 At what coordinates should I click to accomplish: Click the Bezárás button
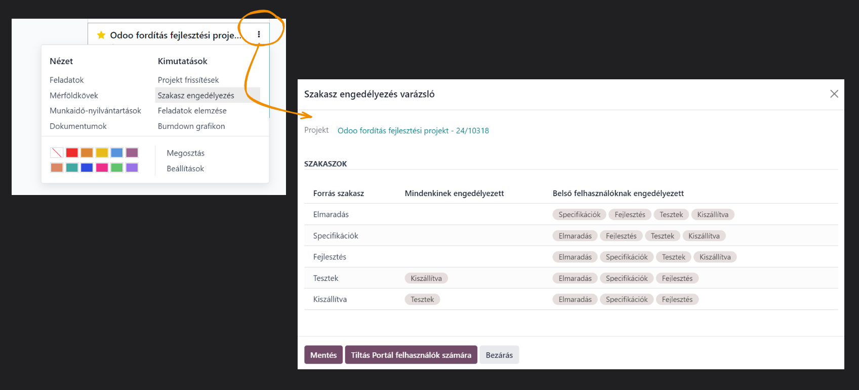click(499, 355)
